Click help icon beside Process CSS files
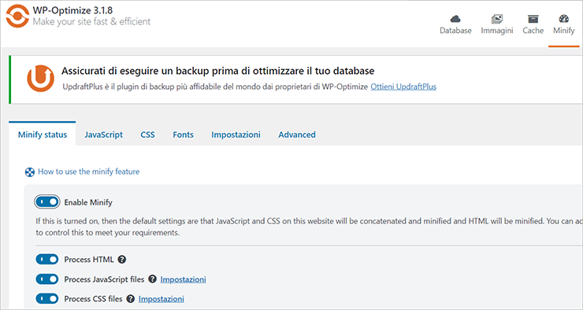The image size is (583, 310). (x=130, y=298)
